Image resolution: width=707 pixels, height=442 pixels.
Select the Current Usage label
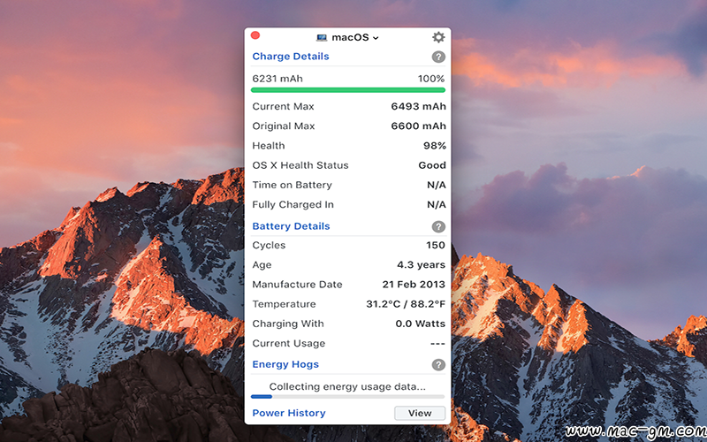click(x=289, y=343)
